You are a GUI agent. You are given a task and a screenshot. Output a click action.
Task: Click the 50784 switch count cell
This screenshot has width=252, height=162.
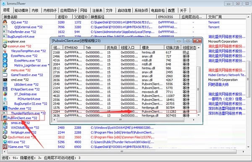[x=171, y=108]
